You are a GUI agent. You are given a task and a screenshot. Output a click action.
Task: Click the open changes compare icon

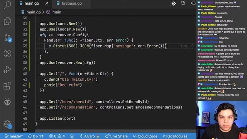(x=183, y=3)
